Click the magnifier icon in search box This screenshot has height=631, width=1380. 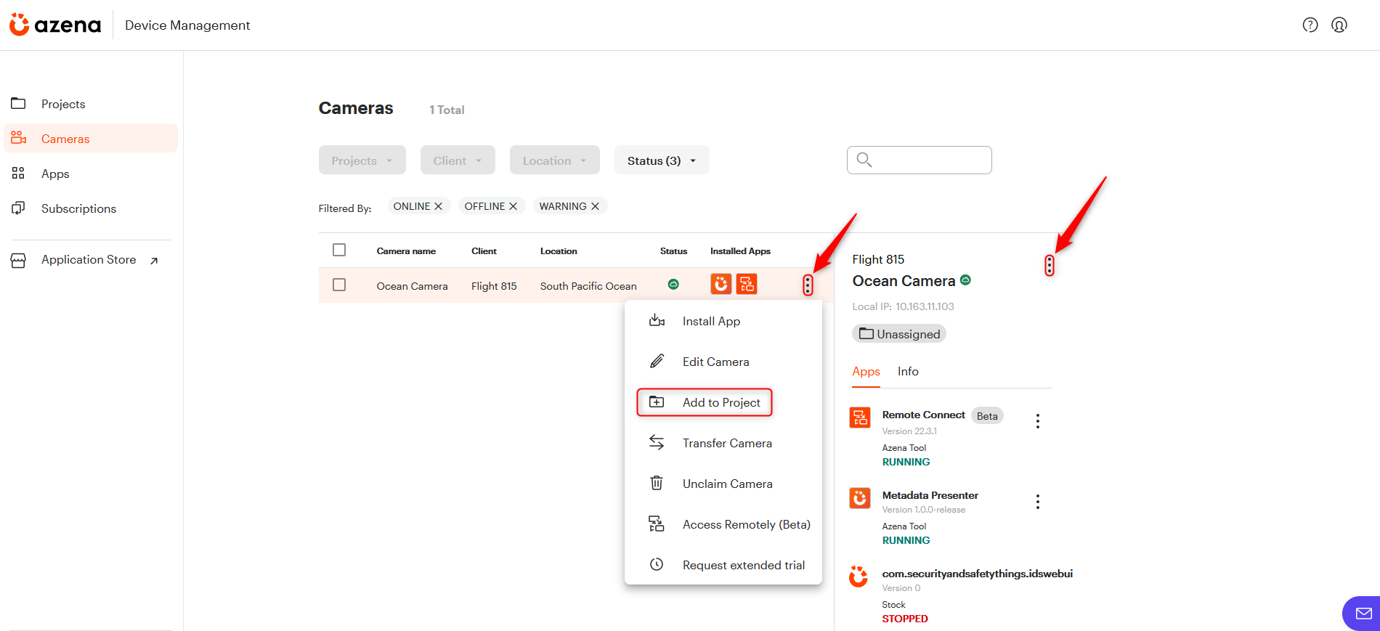(864, 160)
